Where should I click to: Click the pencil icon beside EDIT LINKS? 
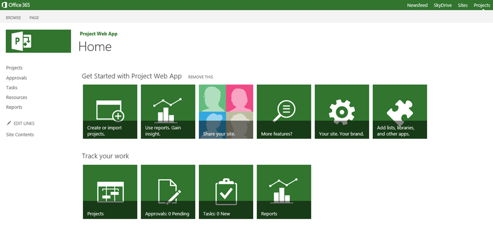(x=9, y=123)
